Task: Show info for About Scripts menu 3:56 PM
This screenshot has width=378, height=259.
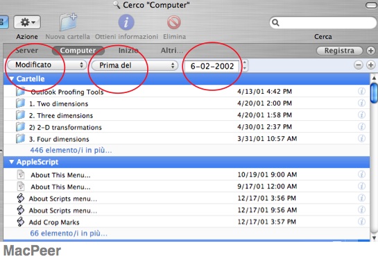Action: coord(361,198)
